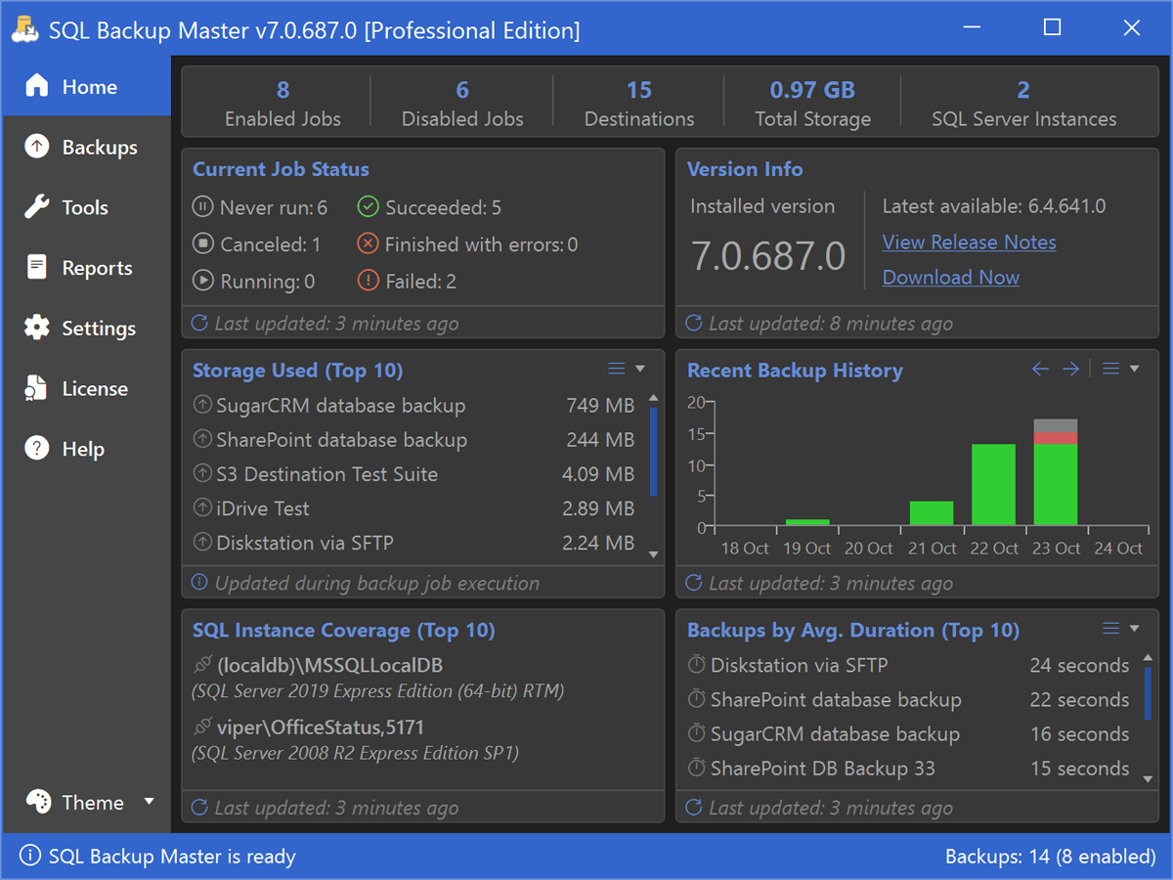
Task: Click refresh icon in Current Job Status panel
Action: tap(199, 324)
